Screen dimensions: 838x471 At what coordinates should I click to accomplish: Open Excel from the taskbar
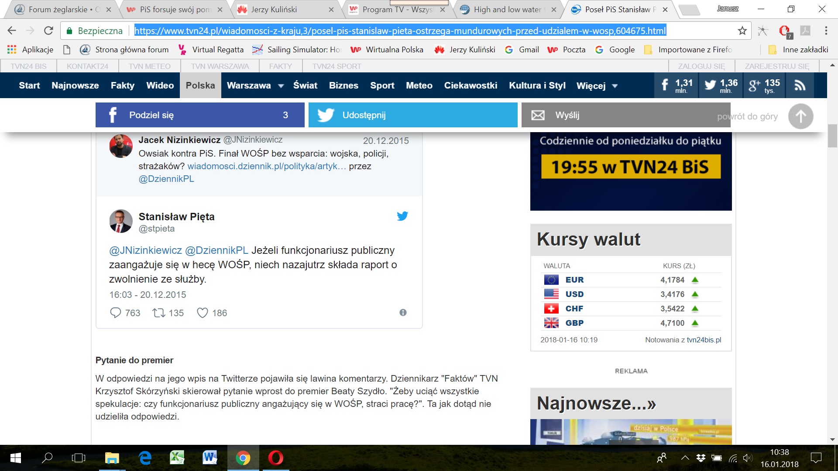click(x=177, y=458)
